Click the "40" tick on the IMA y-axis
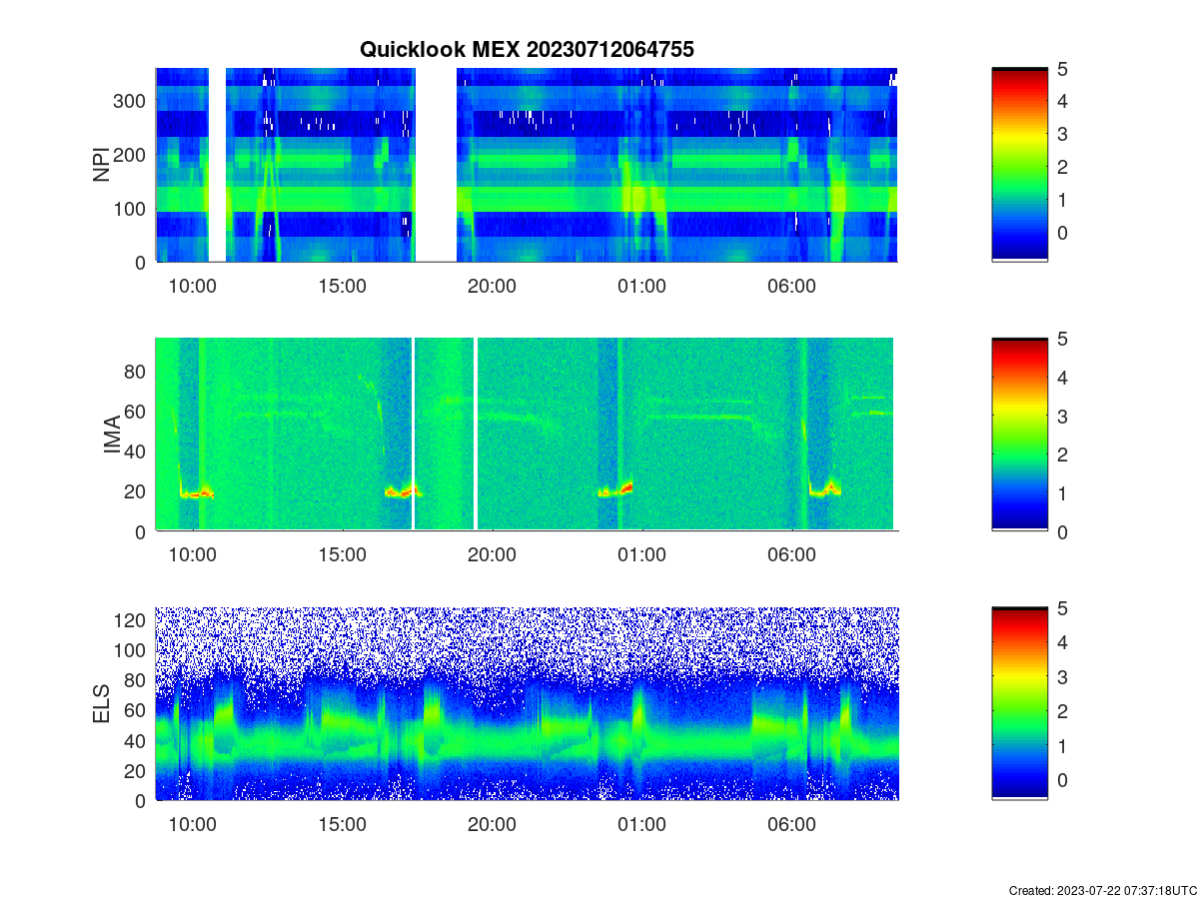This screenshot has height=899, width=1199. 137,451
